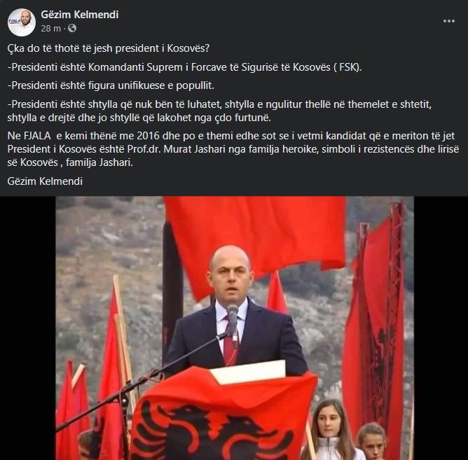Click the post's opening question about Kosovo president
The height and width of the screenshot is (460, 468).
click(109, 48)
